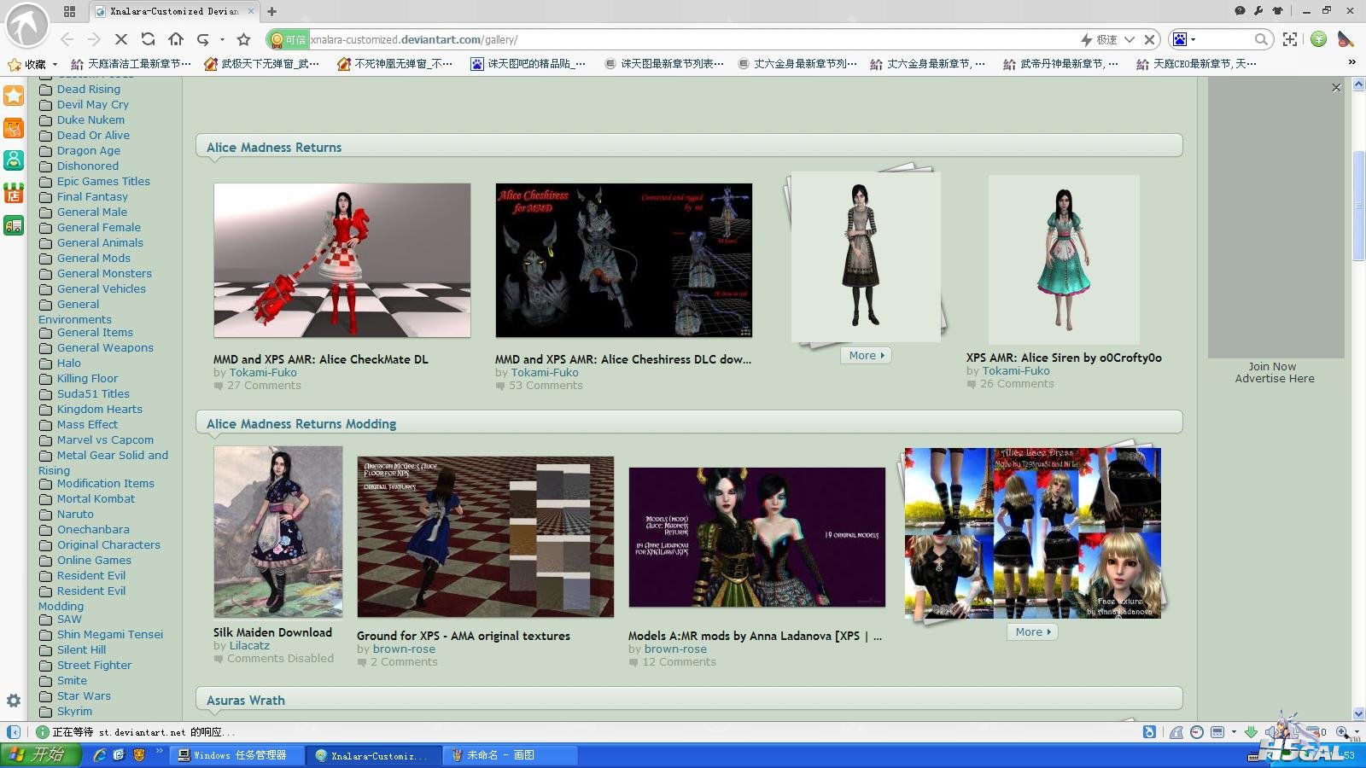The height and width of the screenshot is (768, 1366).
Task: Expand the search engine selector dropdown
Action: [1193, 39]
